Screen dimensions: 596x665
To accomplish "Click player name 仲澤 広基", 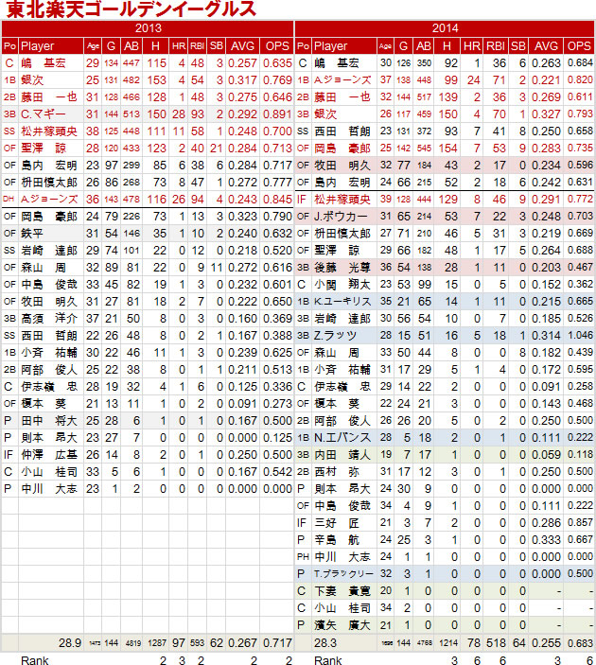I will click(x=49, y=455).
